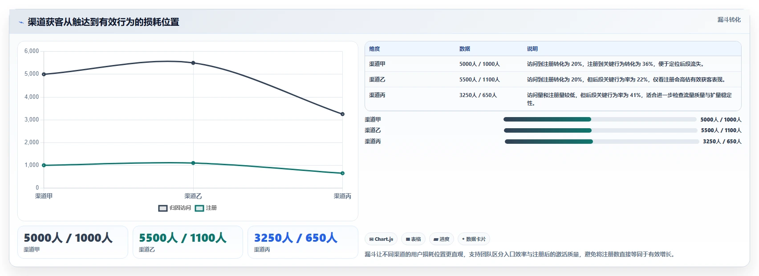Click the dashboard title 渠道获客从触达到有效行为的损耗位置
Screen dimensions: 759x276
pyautogui.click(x=103, y=22)
